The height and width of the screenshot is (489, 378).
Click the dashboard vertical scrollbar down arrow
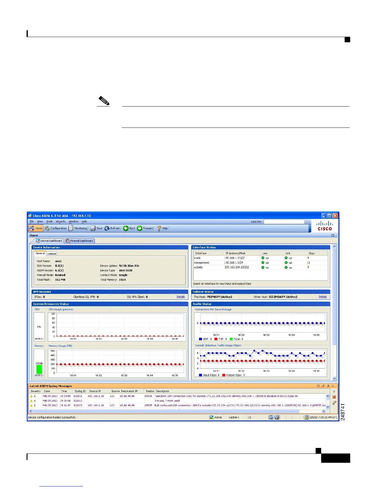(x=334, y=378)
